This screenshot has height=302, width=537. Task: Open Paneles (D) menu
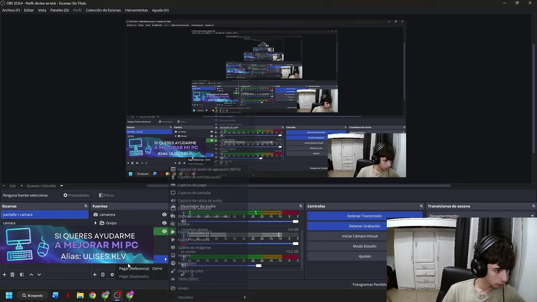(x=60, y=10)
